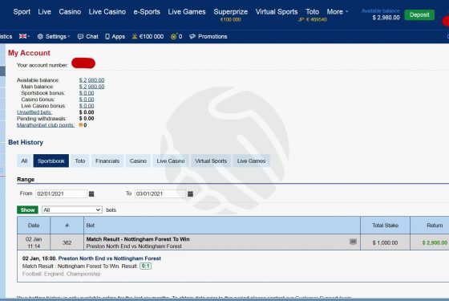Open the language flag dropdown
Image resolution: width=449 pixels, height=301 pixels.
pyautogui.click(x=24, y=36)
